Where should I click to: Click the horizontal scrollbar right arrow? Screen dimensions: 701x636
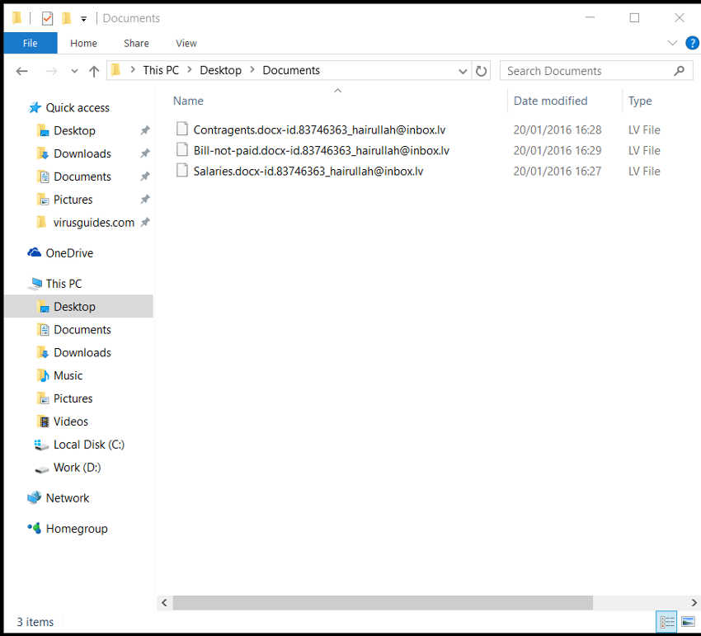pos(694,602)
